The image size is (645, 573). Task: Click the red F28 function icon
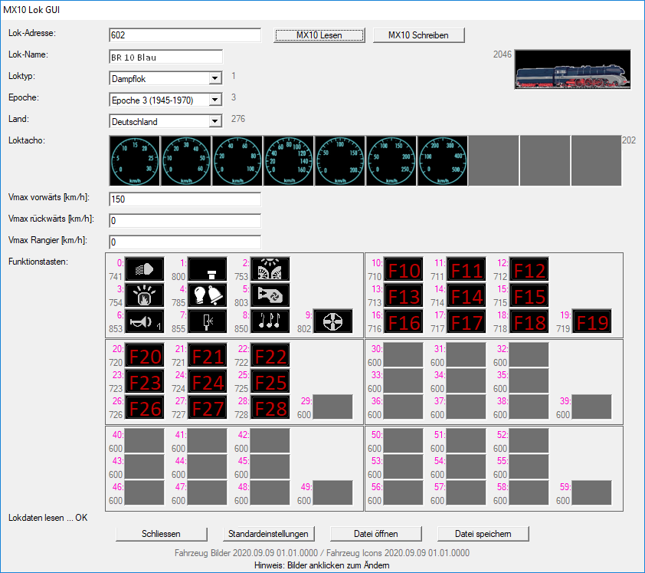[270, 407]
